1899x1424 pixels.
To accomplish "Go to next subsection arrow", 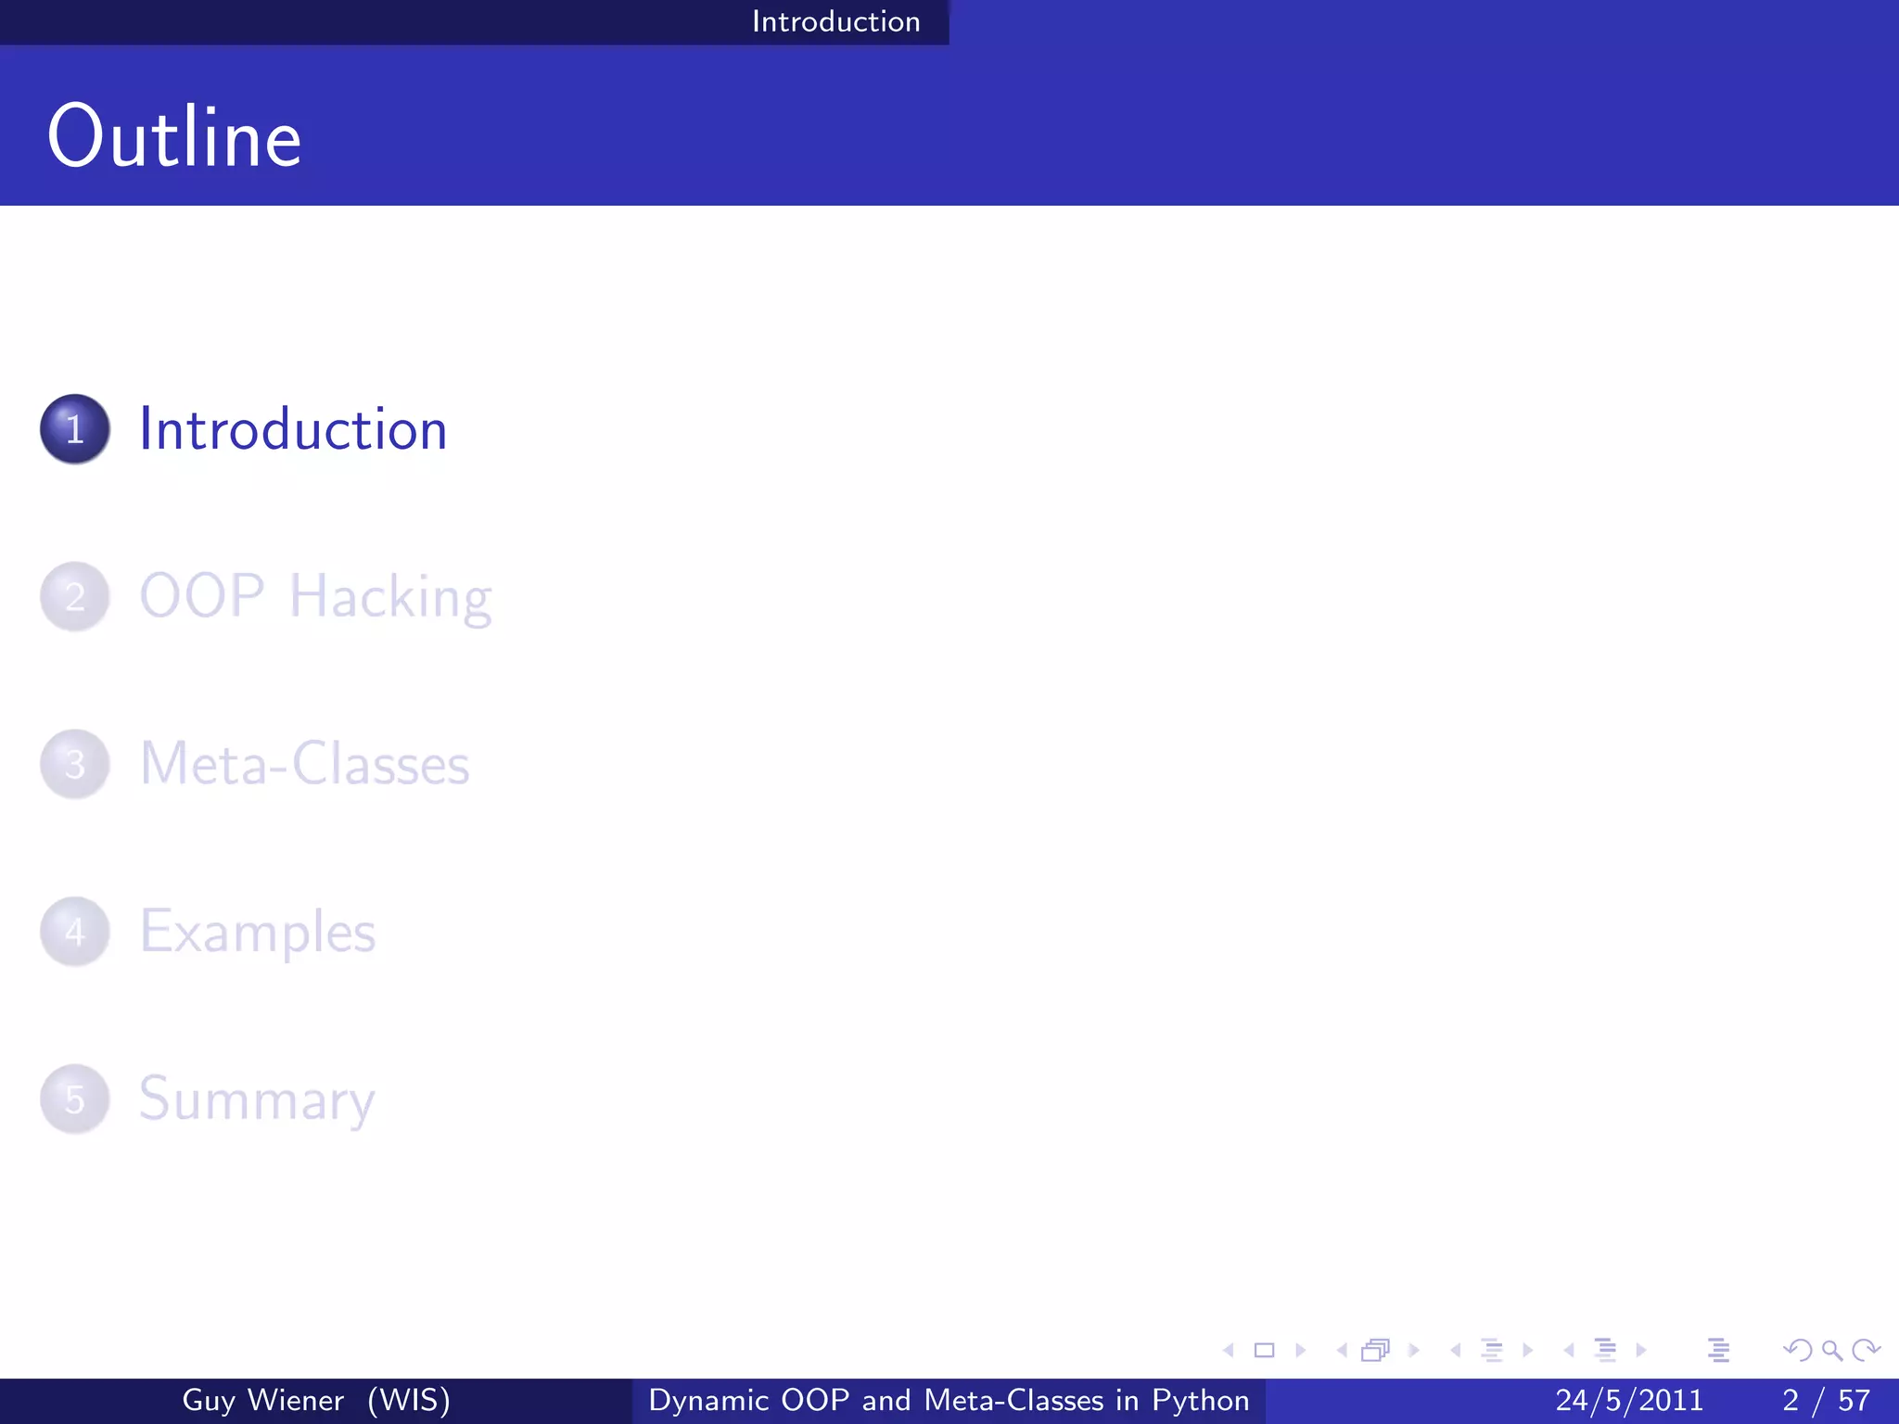I will (x=1528, y=1351).
